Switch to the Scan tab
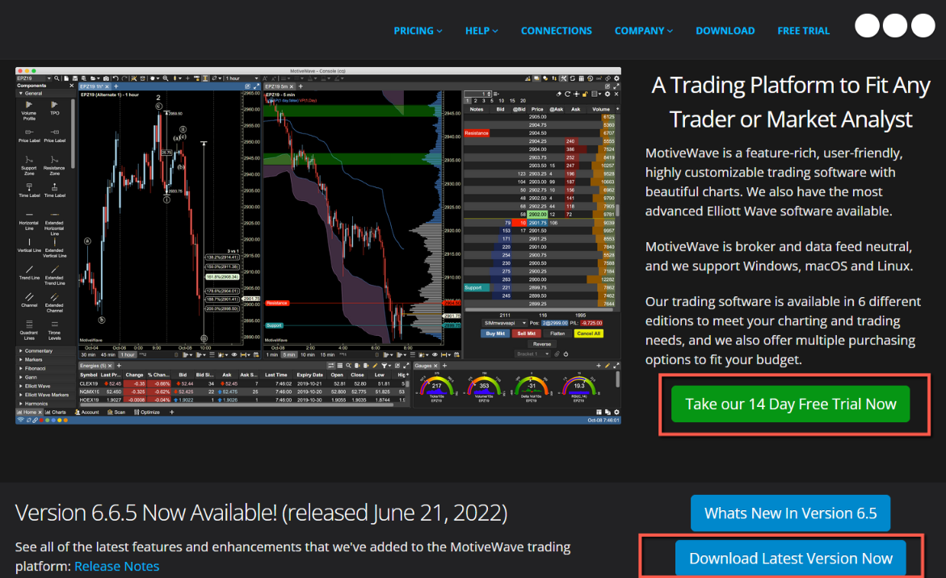The width and height of the screenshot is (946, 578). point(116,413)
